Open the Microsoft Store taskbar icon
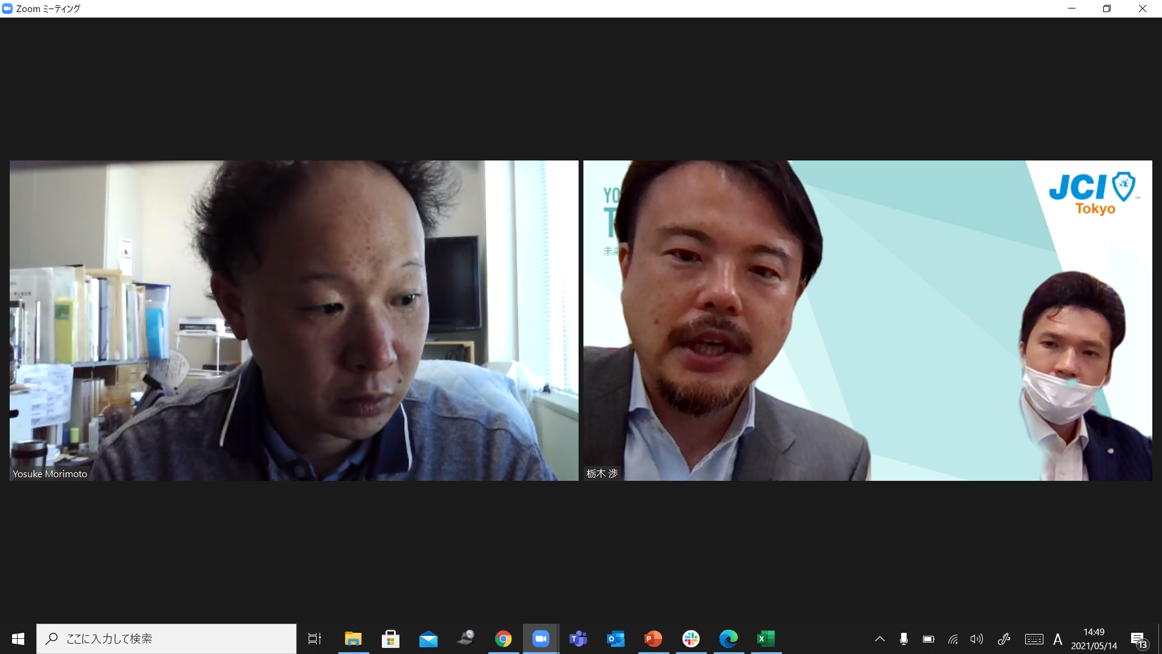This screenshot has height=654, width=1162. [390, 639]
